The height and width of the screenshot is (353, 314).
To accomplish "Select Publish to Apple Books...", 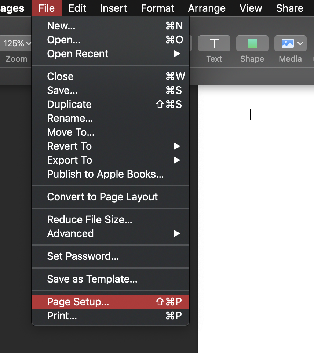I will pyautogui.click(x=105, y=174).
